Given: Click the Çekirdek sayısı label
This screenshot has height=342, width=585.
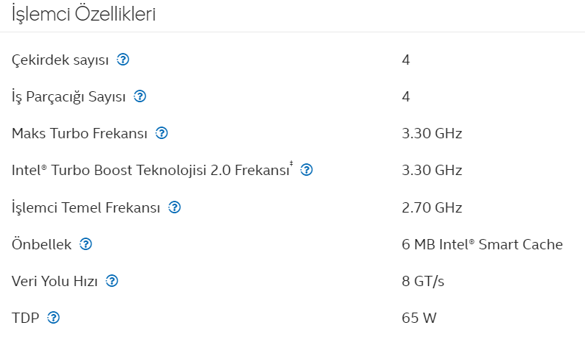Looking at the screenshot, I should coord(60,60).
